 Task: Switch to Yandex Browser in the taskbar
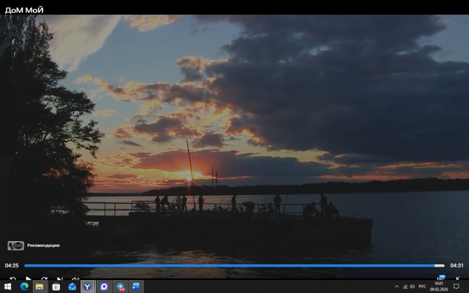[88, 286]
